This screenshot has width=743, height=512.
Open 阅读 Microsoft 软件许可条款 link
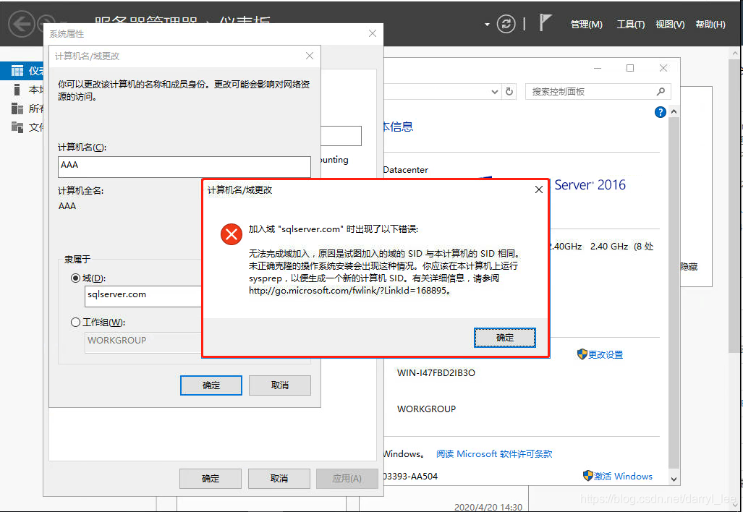(x=494, y=453)
